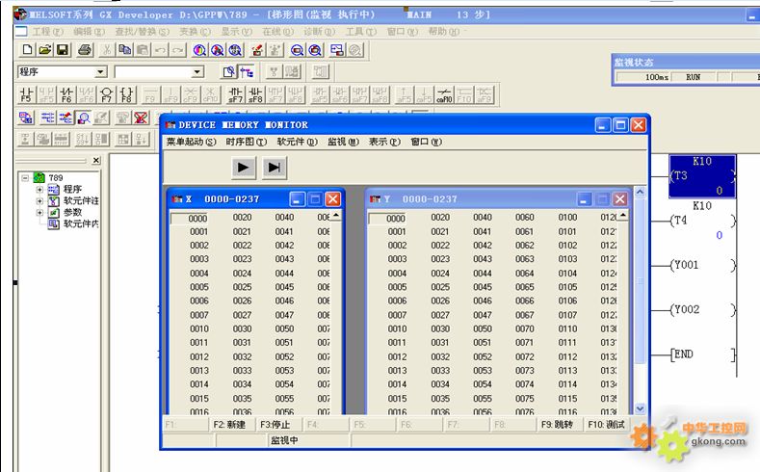Insert a coil with the F7 icon

click(106, 95)
